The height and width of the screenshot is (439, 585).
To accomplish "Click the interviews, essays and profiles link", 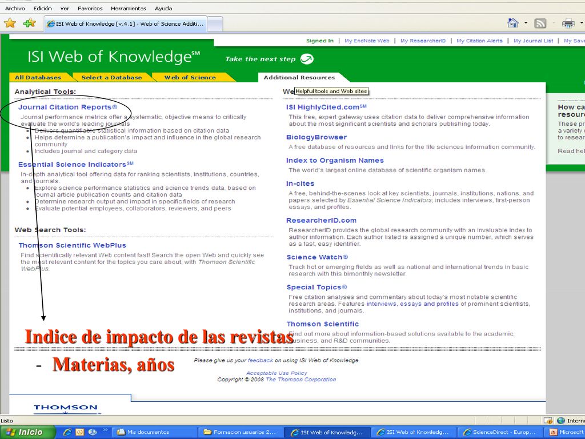I will (x=412, y=304).
